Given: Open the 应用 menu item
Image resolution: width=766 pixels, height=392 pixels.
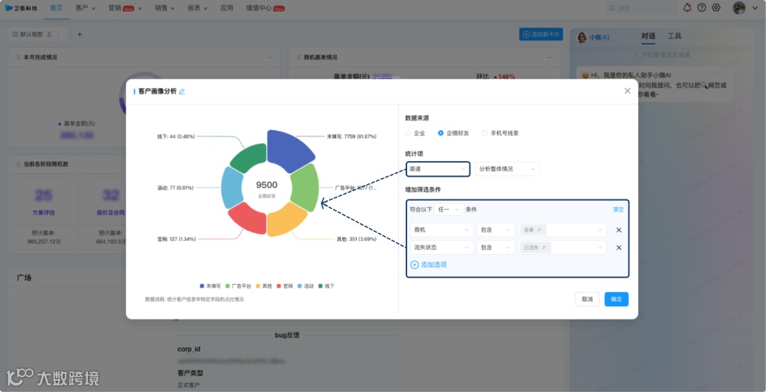Looking at the screenshot, I should click(227, 9).
